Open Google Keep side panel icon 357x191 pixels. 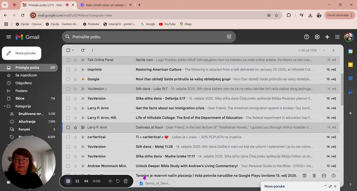point(350,65)
